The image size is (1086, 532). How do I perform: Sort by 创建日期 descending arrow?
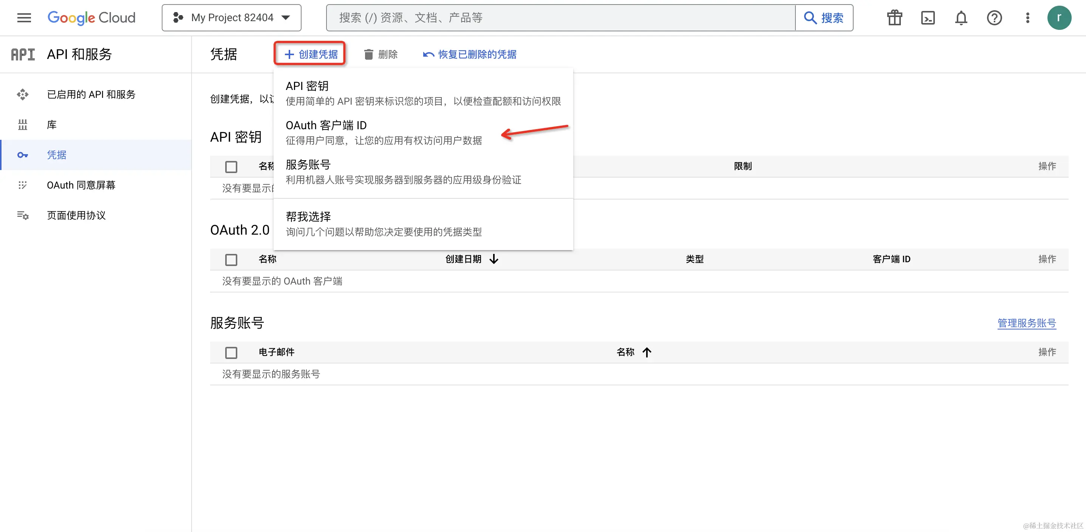[493, 259]
